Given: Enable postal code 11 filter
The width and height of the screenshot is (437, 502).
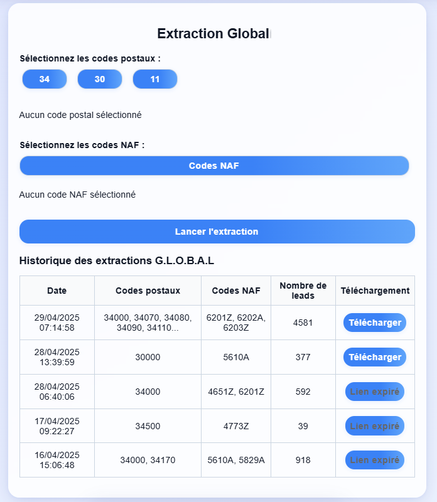Looking at the screenshot, I should point(154,79).
